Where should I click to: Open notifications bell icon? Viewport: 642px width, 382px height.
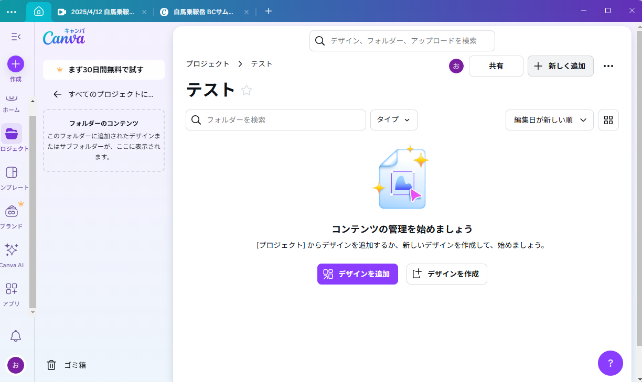tap(16, 336)
